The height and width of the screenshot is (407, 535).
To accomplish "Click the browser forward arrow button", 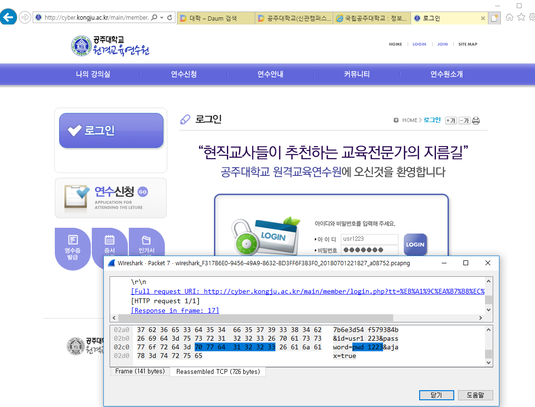I will (x=25, y=17).
